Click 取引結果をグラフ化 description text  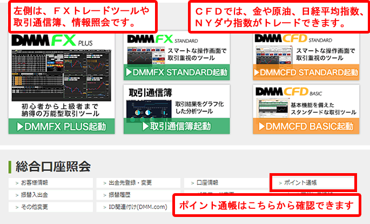coord(199,104)
